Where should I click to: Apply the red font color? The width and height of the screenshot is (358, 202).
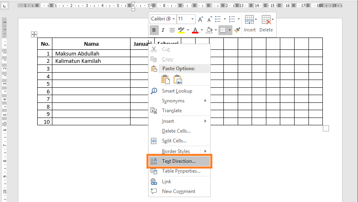tap(195, 30)
